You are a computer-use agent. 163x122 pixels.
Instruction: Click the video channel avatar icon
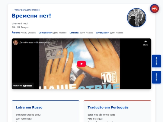click(16, 42)
